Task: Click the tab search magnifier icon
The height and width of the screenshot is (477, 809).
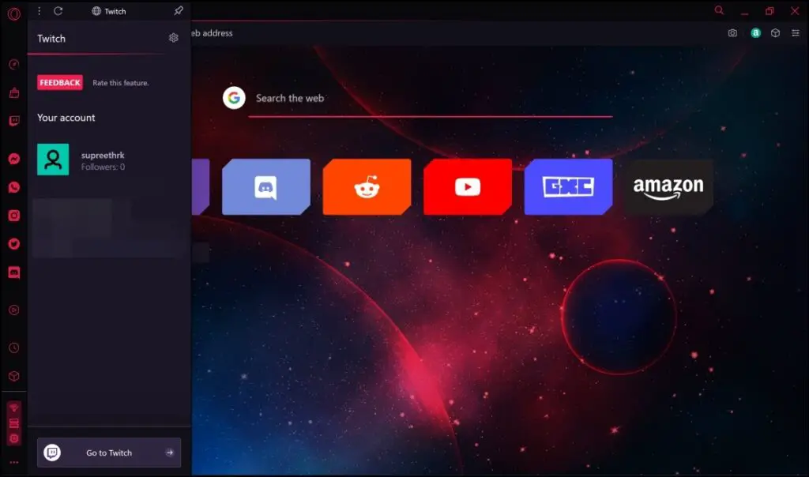Action: click(719, 10)
